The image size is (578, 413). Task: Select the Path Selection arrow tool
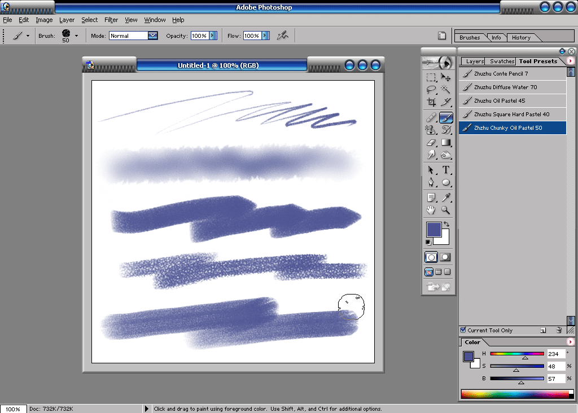(431, 170)
